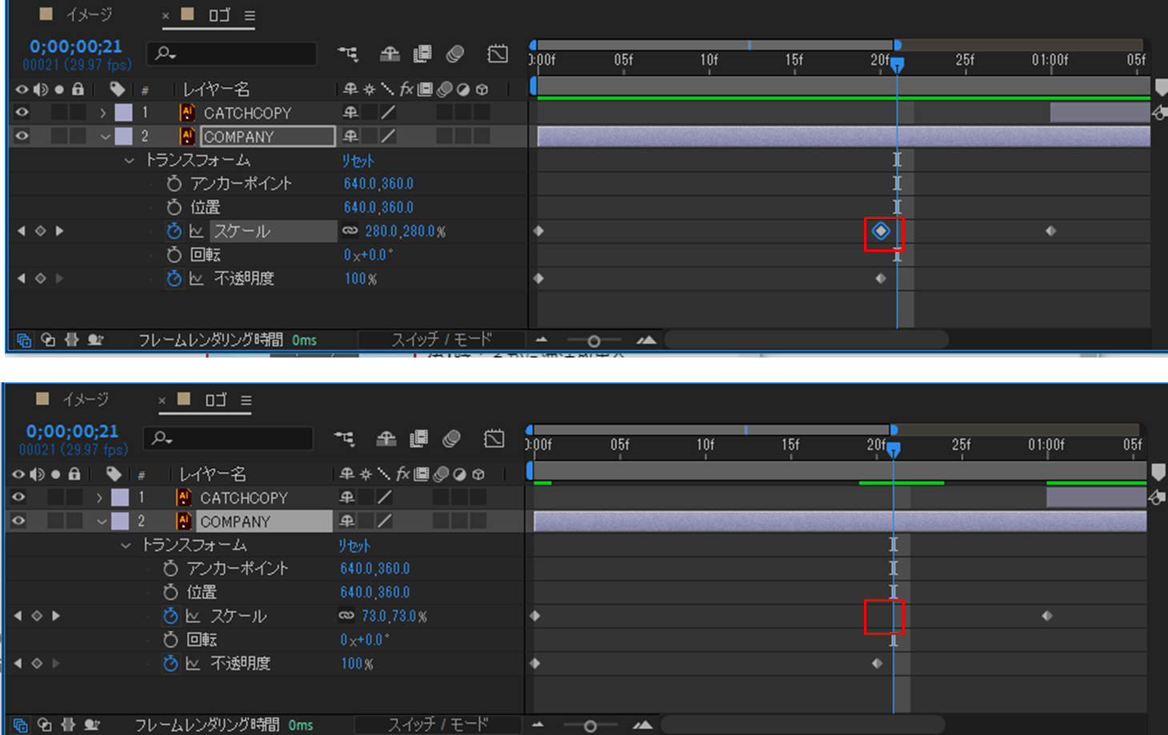The image size is (1168, 735).
Task: Select the highlighted scale keyframe near 20f
Action: (x=881, y=231)
